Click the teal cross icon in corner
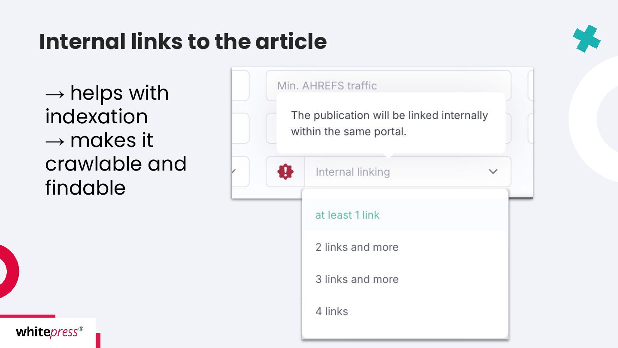This screenshot has height=348, width=618. (587, 39)
